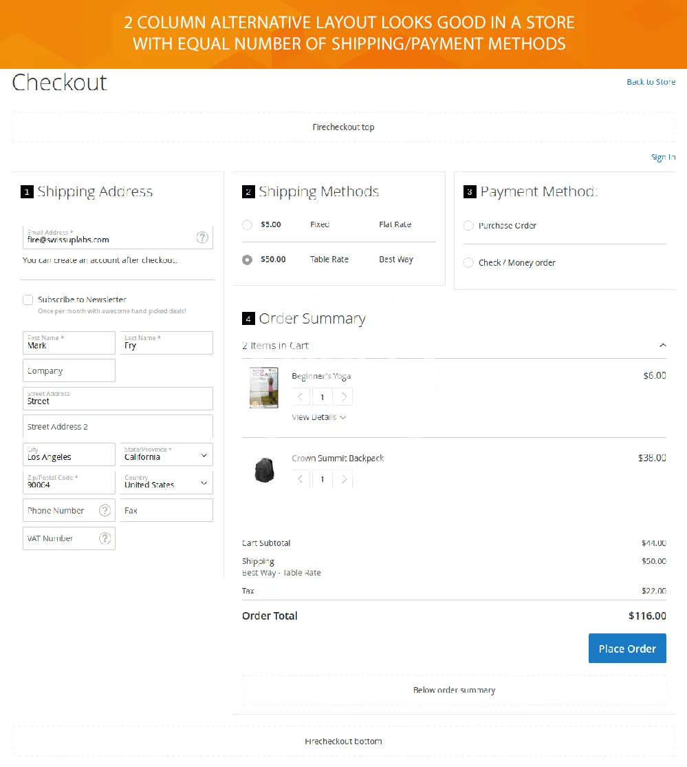Expand View Details for Beginner's Yoga
This screenshot has width=687, height=767.
[x=318, y=417]
